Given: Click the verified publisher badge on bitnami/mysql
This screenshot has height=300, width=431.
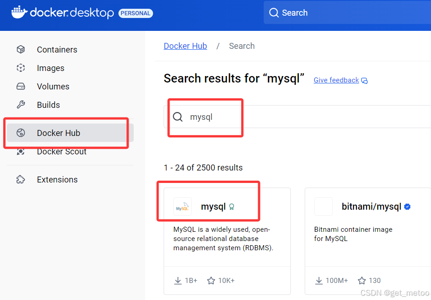Looking at the screenshot, I should tap(407, 206).
